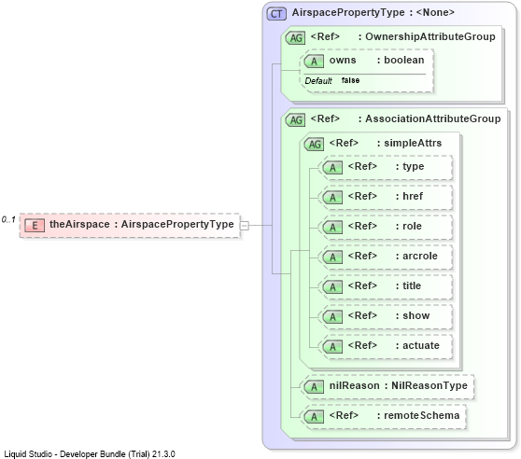Select theAirspace : AirspacePropertyType label
Viewport: 521px width, 459px height.
click(x=142, y=224)
